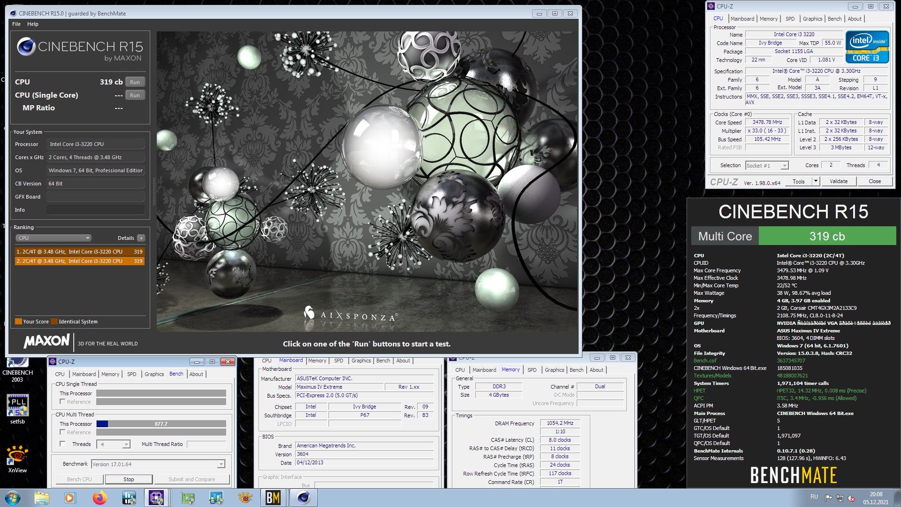Open the XnView taskbar icon

(244, 498)
